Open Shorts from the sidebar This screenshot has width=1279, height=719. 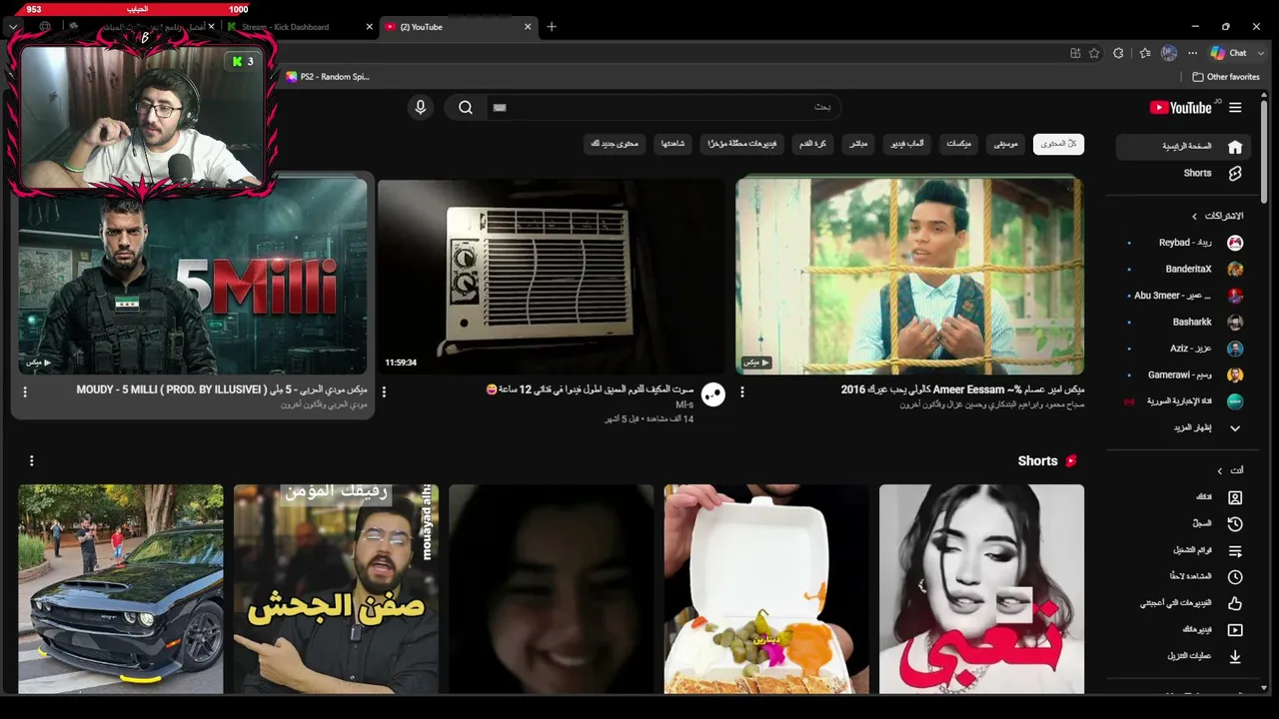tap(1184, 174)
